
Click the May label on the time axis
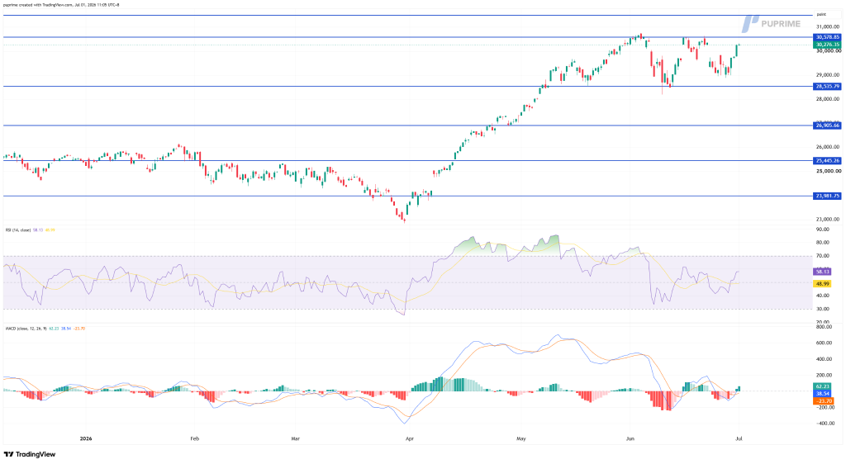[x=520, y=438]
